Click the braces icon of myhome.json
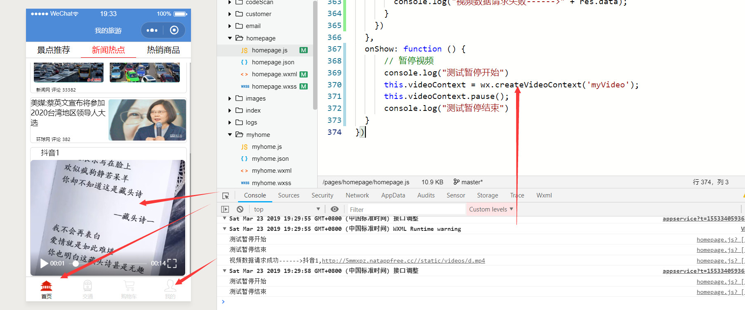The width and height of the screenshot is (745, 310). 244,159
